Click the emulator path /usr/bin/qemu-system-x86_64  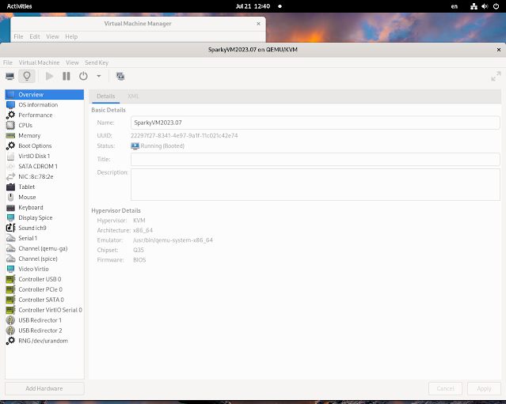point(173,240)
